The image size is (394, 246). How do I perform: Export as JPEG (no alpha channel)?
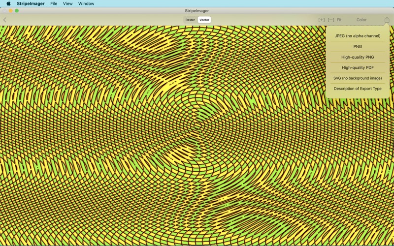pyautogui.click(x=358, y=36)
